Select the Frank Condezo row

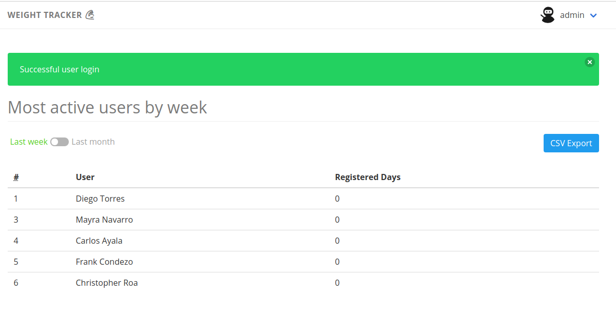tap(303, 262)
